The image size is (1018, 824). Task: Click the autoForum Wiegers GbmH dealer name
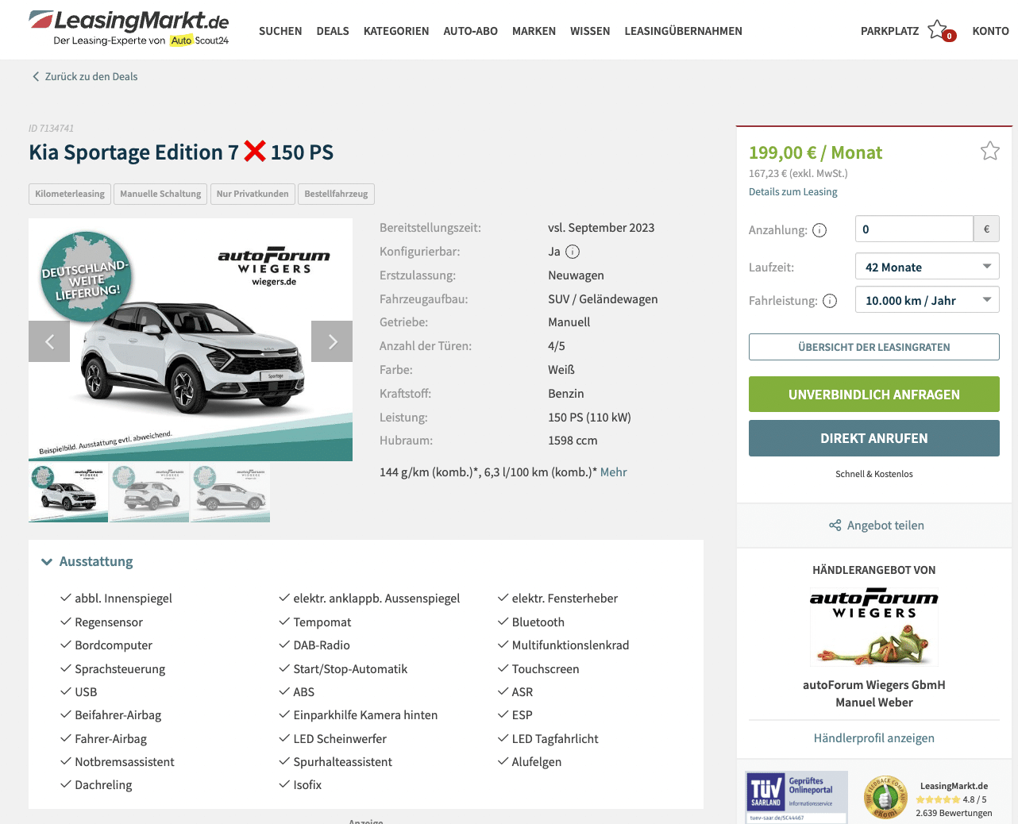click(x=873, y=685)
